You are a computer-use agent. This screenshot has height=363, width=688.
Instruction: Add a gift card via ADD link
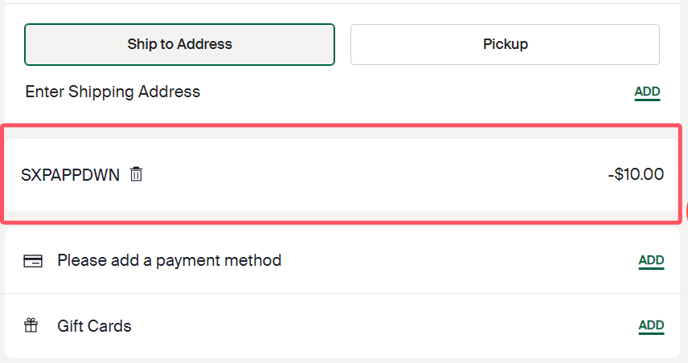651,326
